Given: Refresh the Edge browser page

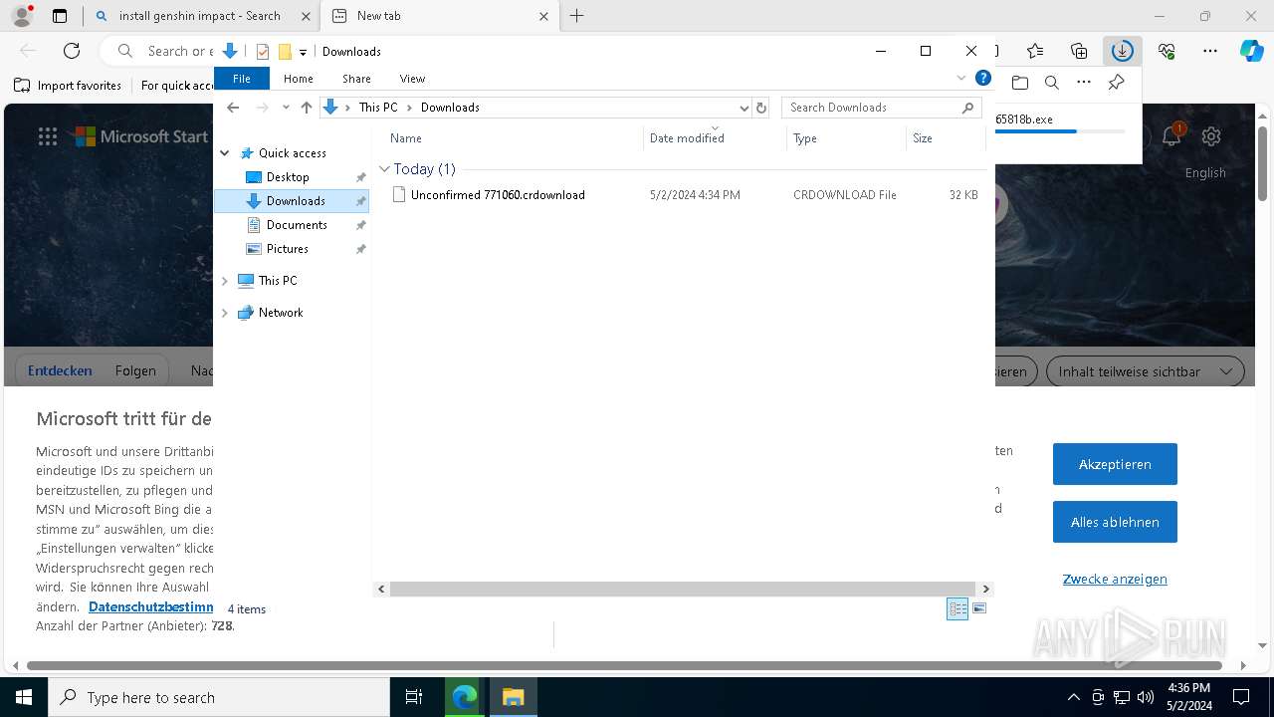Looking at the screenshot, I should tap(72, 51).
